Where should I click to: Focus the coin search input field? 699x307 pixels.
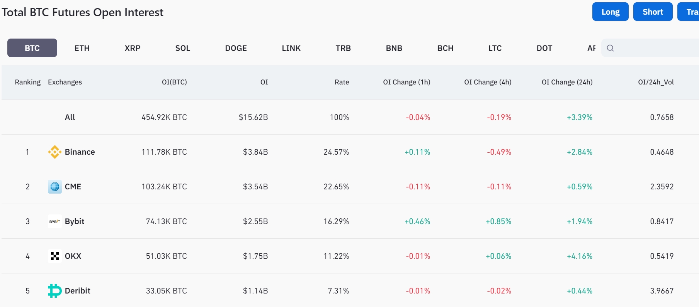tap(657, 48)
